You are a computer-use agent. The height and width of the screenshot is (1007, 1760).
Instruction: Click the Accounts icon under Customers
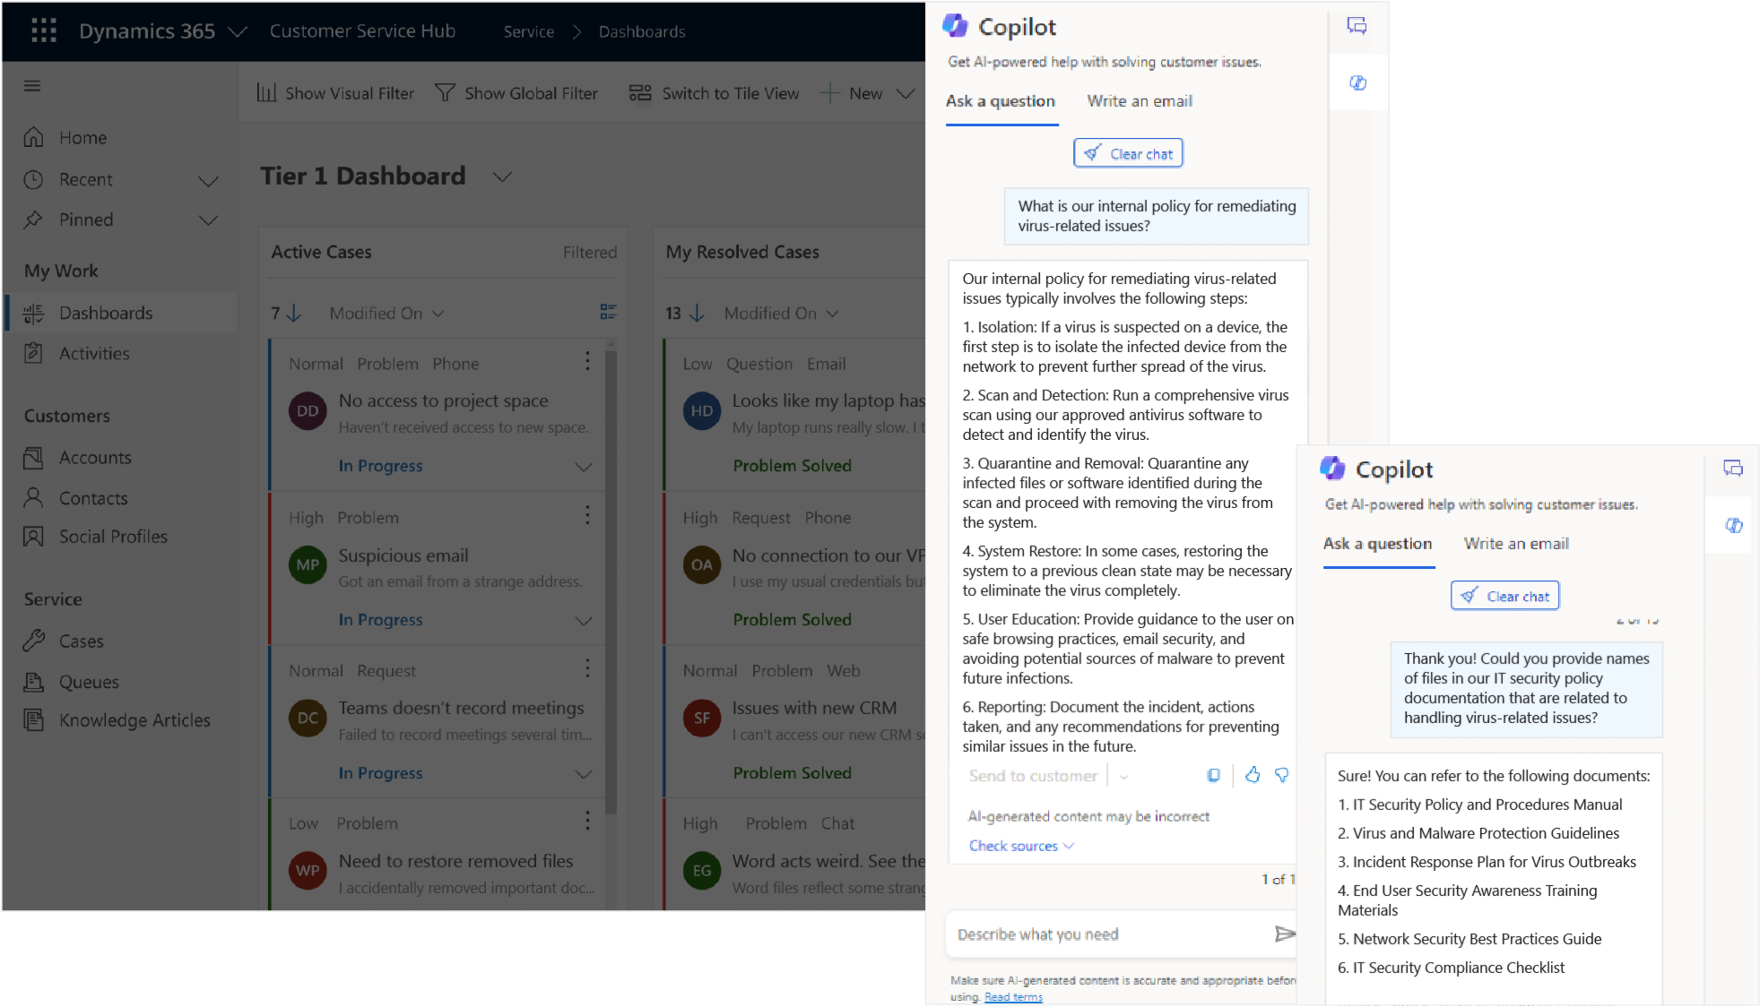(33, 457)
